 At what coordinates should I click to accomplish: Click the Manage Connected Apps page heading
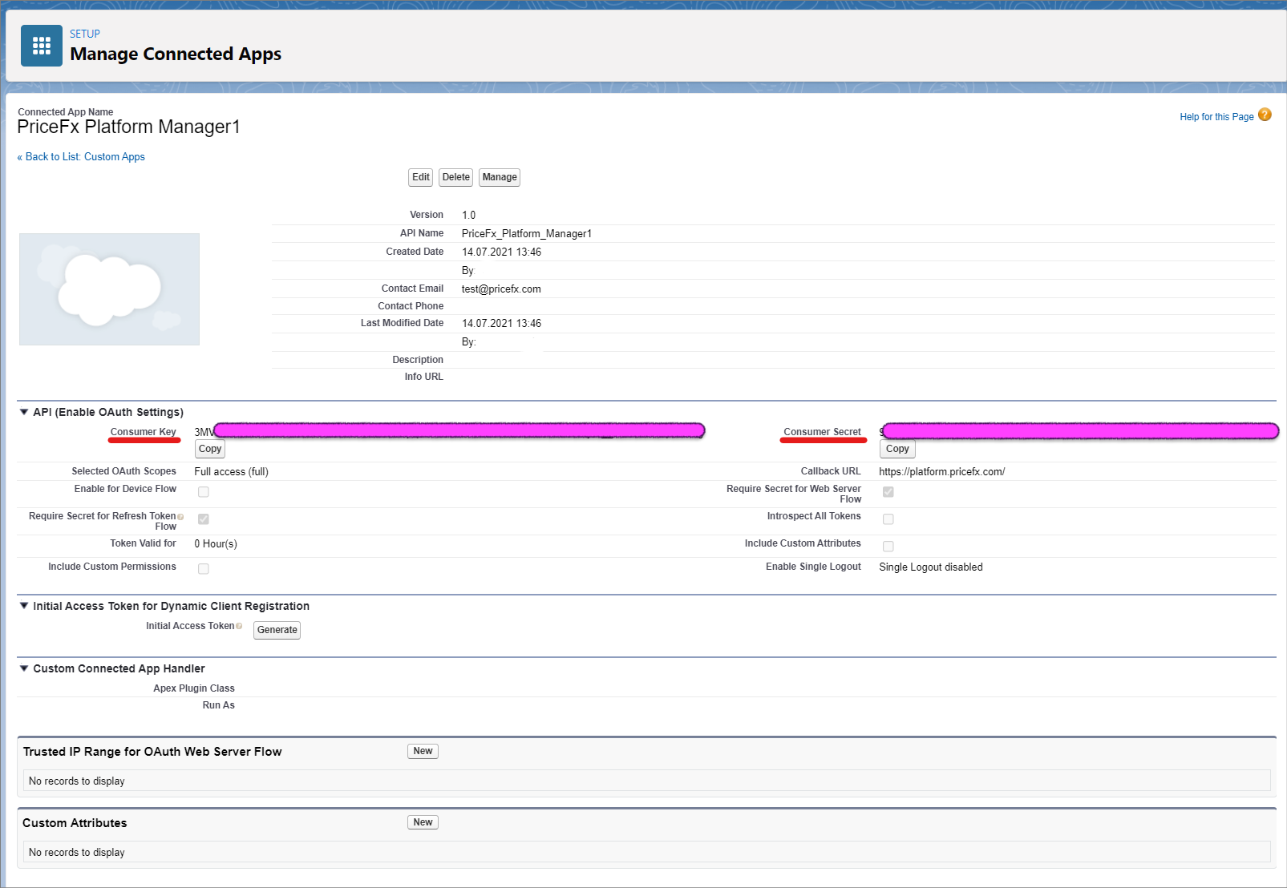[176, 54]
